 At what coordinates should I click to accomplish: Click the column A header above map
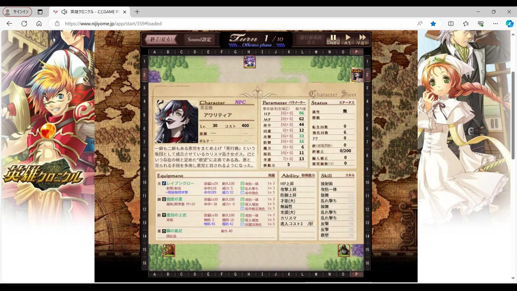coord(155,52)
